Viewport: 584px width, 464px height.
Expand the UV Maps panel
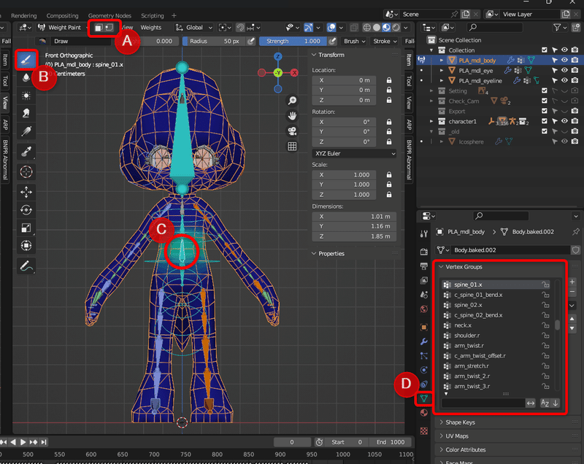(442, 436)
